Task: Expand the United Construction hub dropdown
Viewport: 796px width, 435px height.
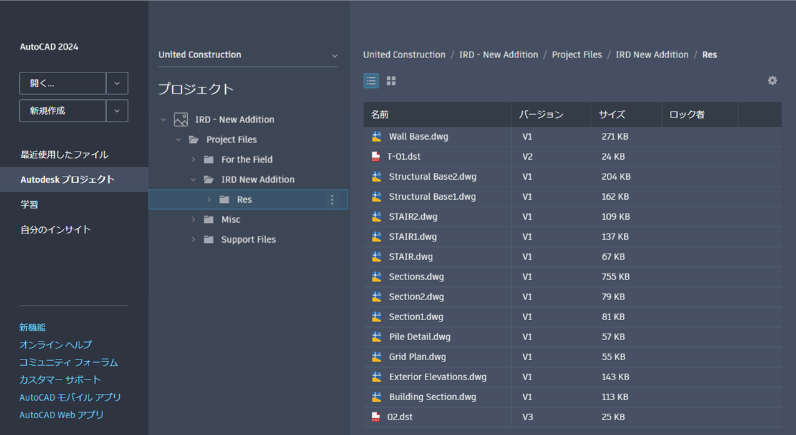Action: pos(334,56)
